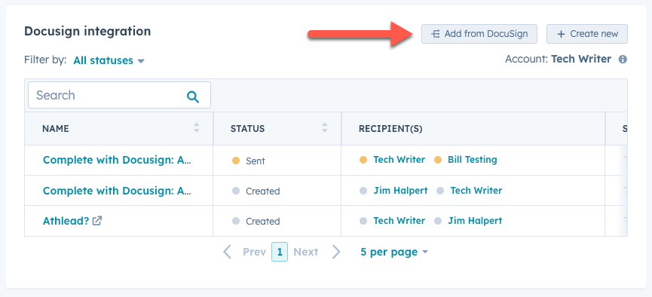
Task: Open the All statuses filter dropdown
Action: (x=109, y=61)
